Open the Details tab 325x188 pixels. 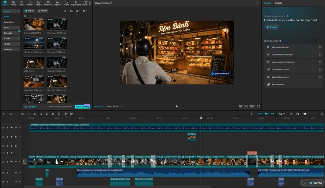[279, 3]
